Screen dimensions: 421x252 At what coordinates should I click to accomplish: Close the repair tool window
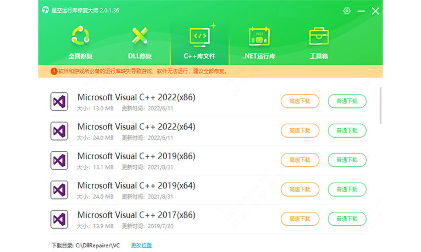[x=375, y=11]
